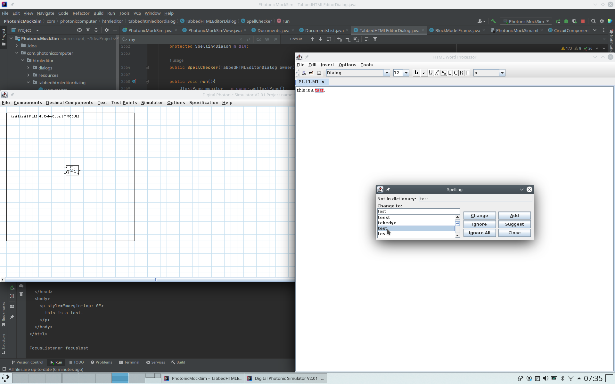Click the Change button in Spelling dialog

[x=480, y=216]
